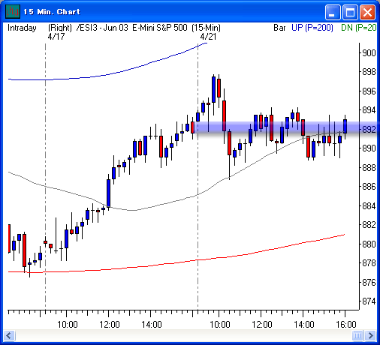
Task: Click the scroll left arrow button
Action: (x=9, y=335)
